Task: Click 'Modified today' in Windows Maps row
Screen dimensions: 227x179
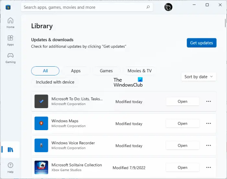Action: coord(129,124)
